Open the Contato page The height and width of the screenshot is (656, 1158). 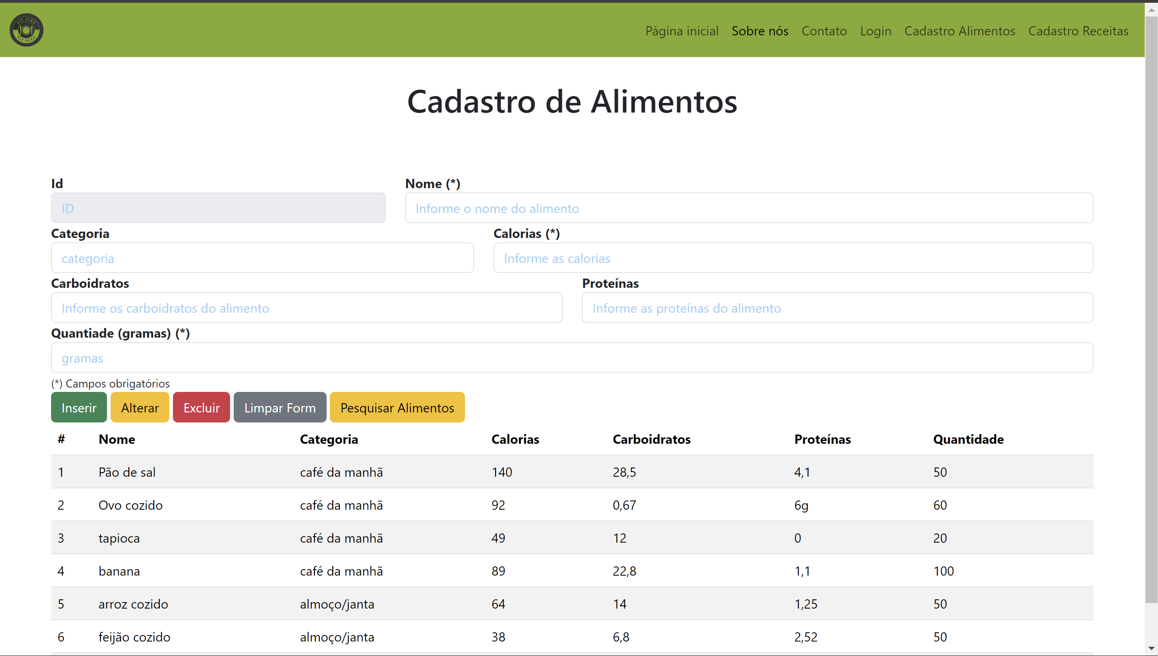[x=824, y=31]
